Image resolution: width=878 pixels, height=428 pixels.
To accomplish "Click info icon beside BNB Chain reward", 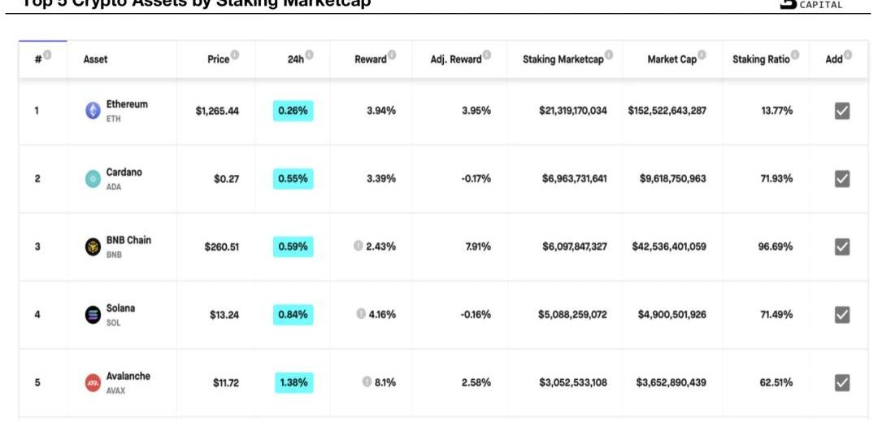I will [358, 247].
